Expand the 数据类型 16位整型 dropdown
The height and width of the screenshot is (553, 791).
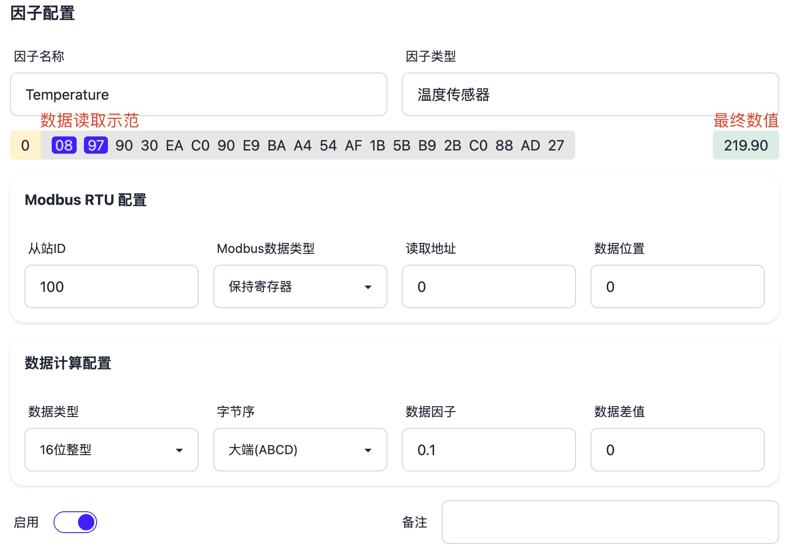click(x=111, y=450)
